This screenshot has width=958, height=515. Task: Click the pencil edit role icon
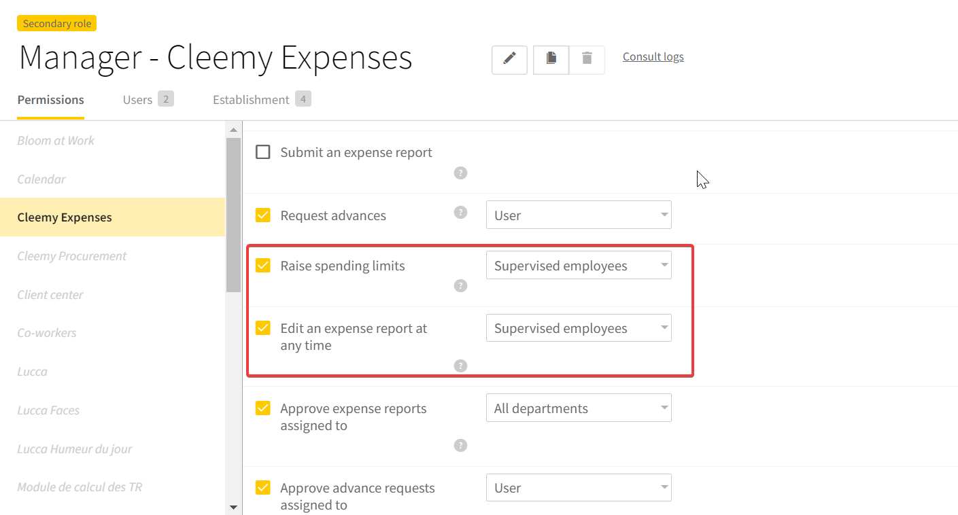pos(509,60)
